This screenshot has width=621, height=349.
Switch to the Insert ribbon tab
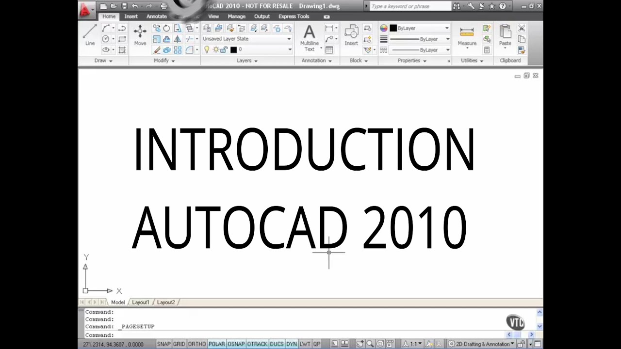(x=131, y=16)
